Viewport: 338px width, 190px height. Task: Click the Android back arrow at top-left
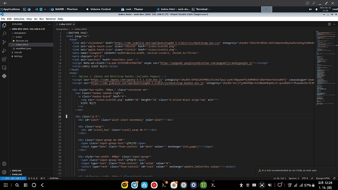click(5, 3)
